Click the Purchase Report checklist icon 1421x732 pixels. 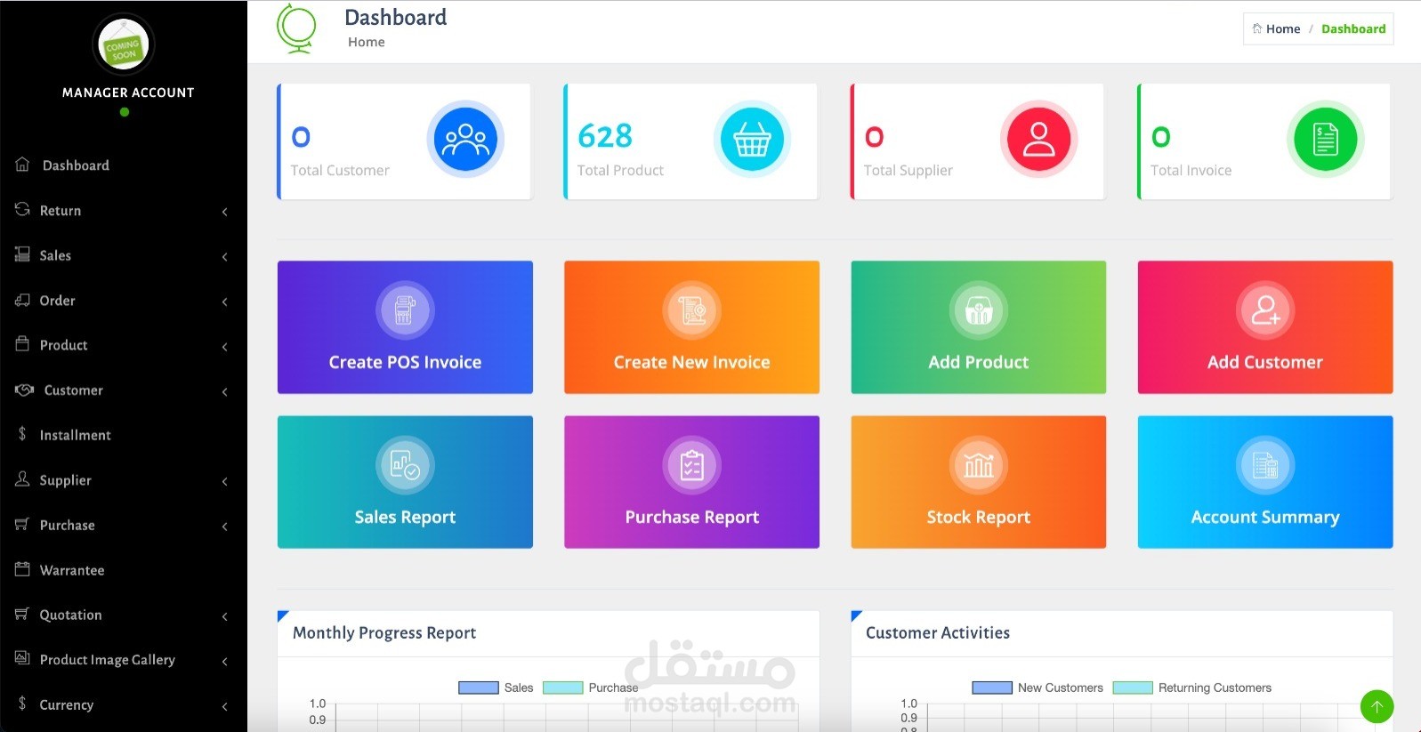(691, 465)
